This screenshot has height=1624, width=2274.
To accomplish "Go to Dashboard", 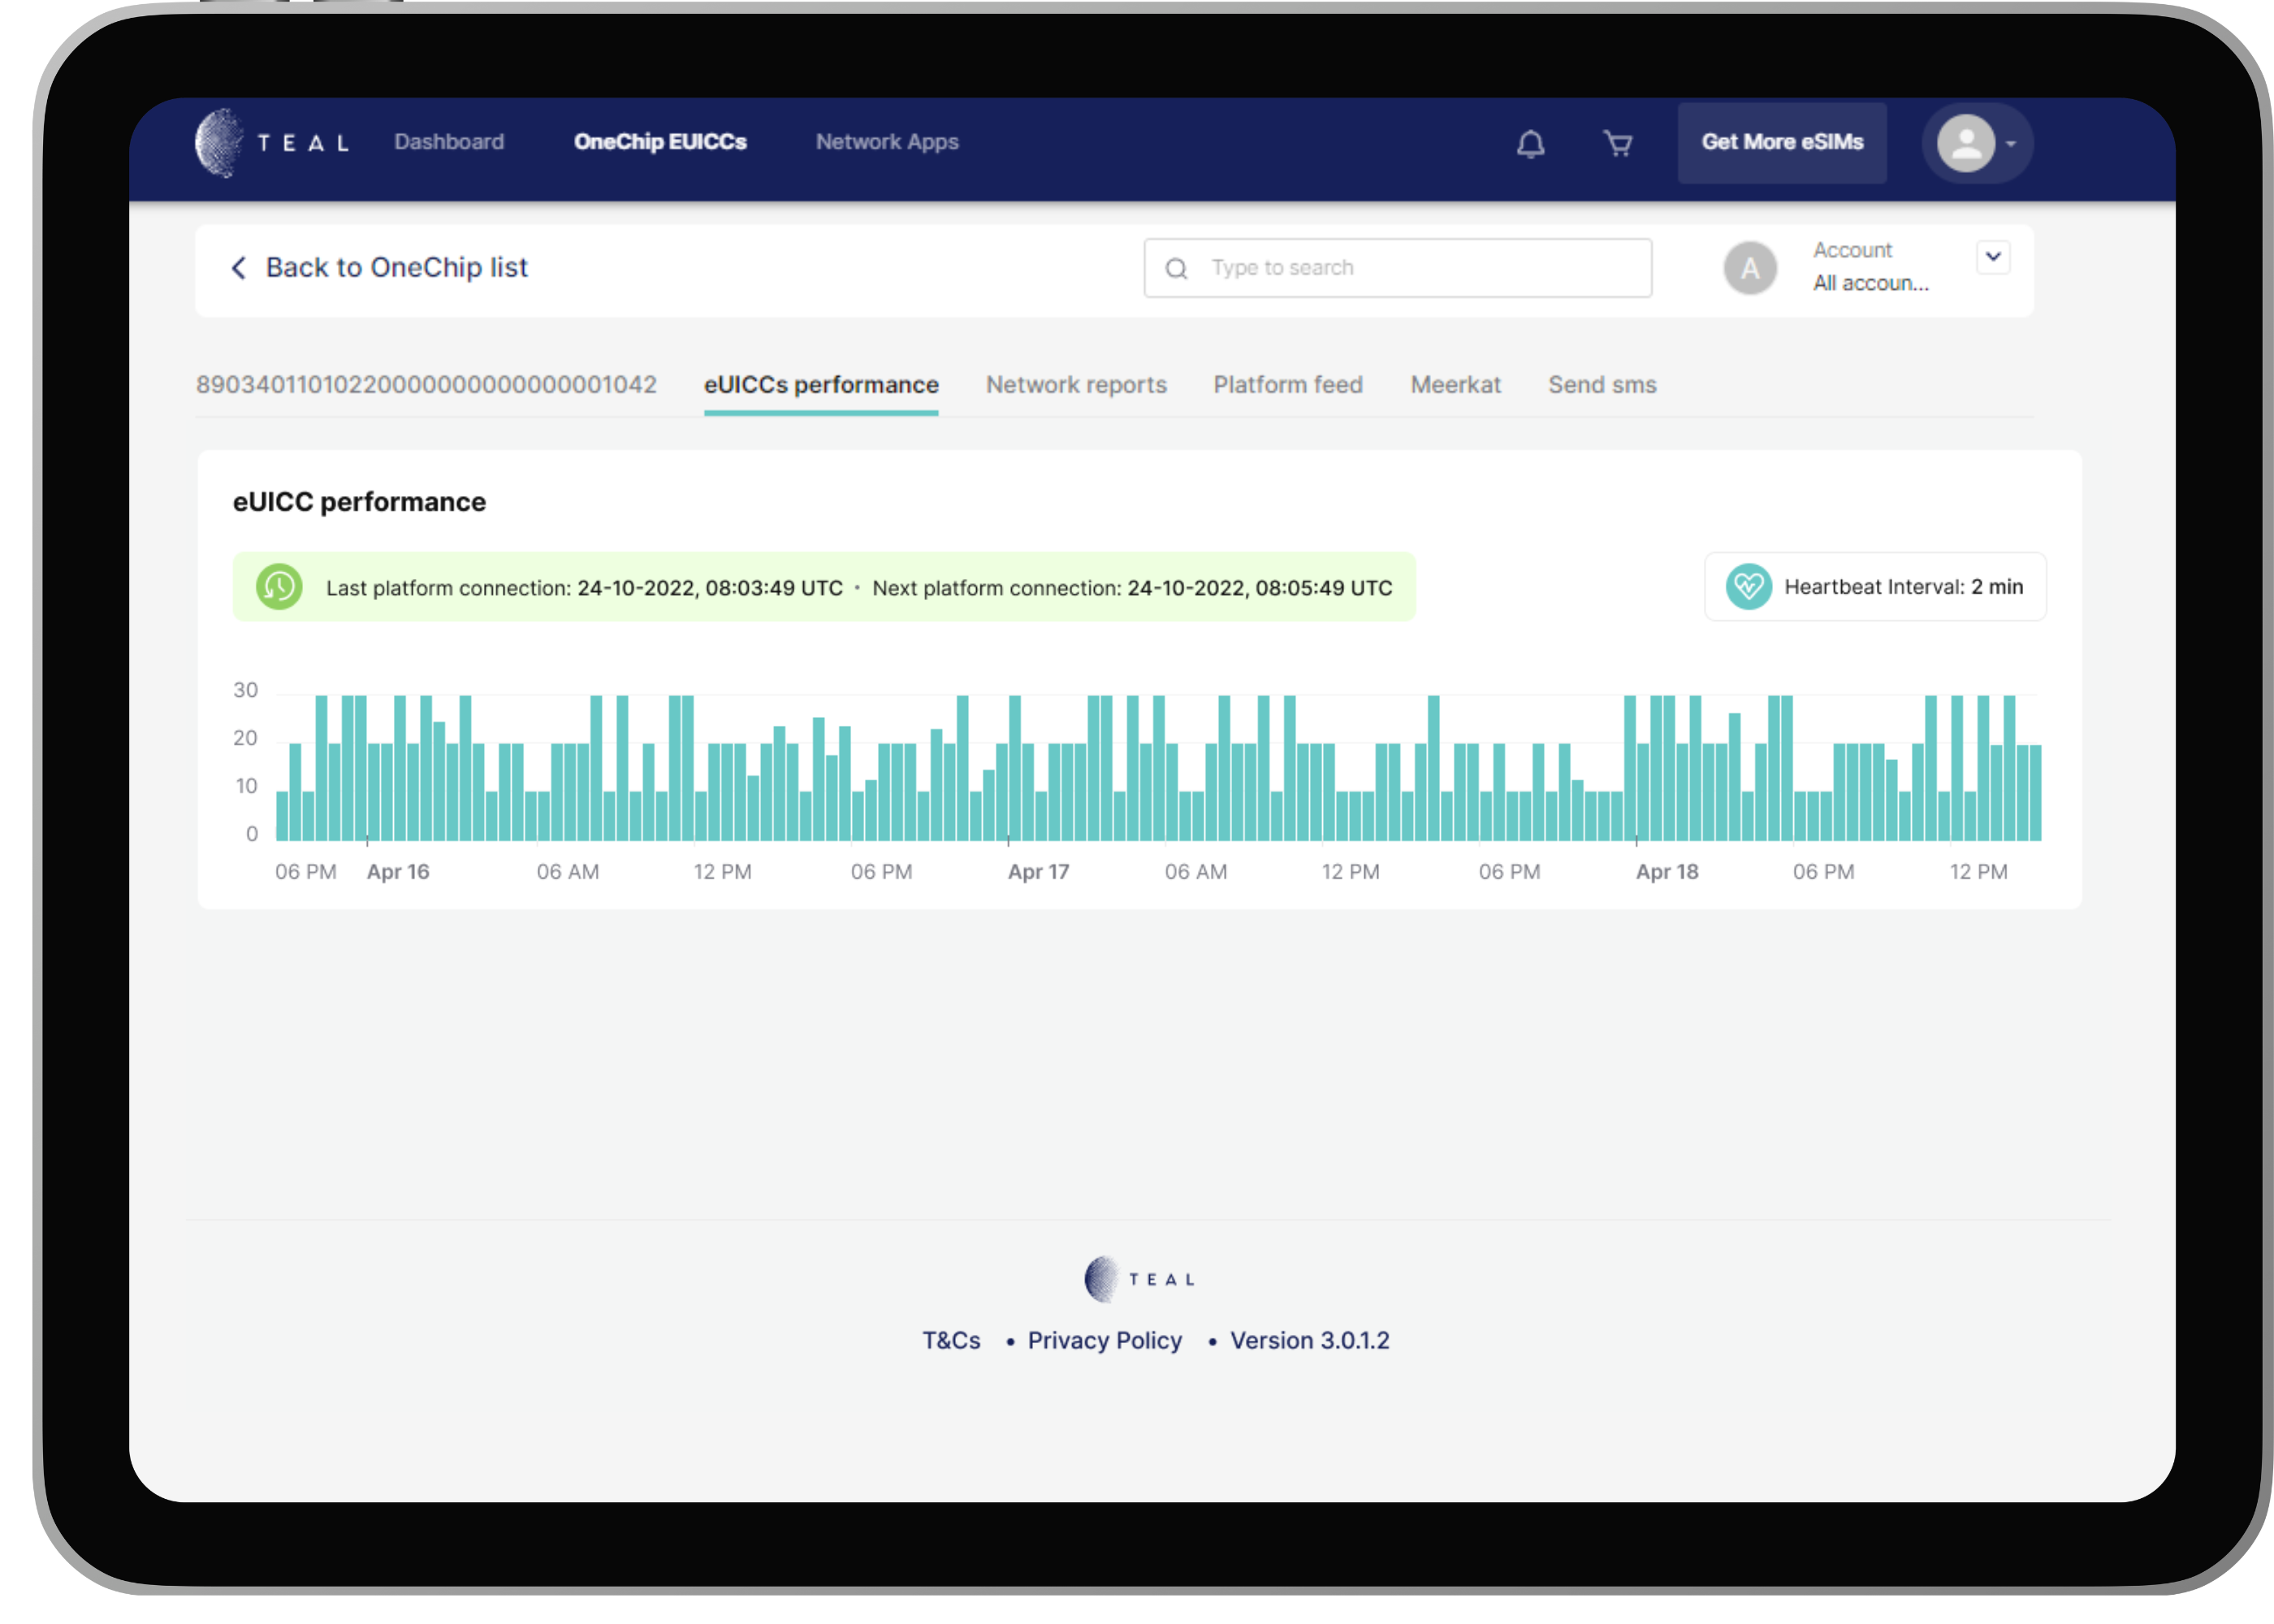I will [449, 142].
